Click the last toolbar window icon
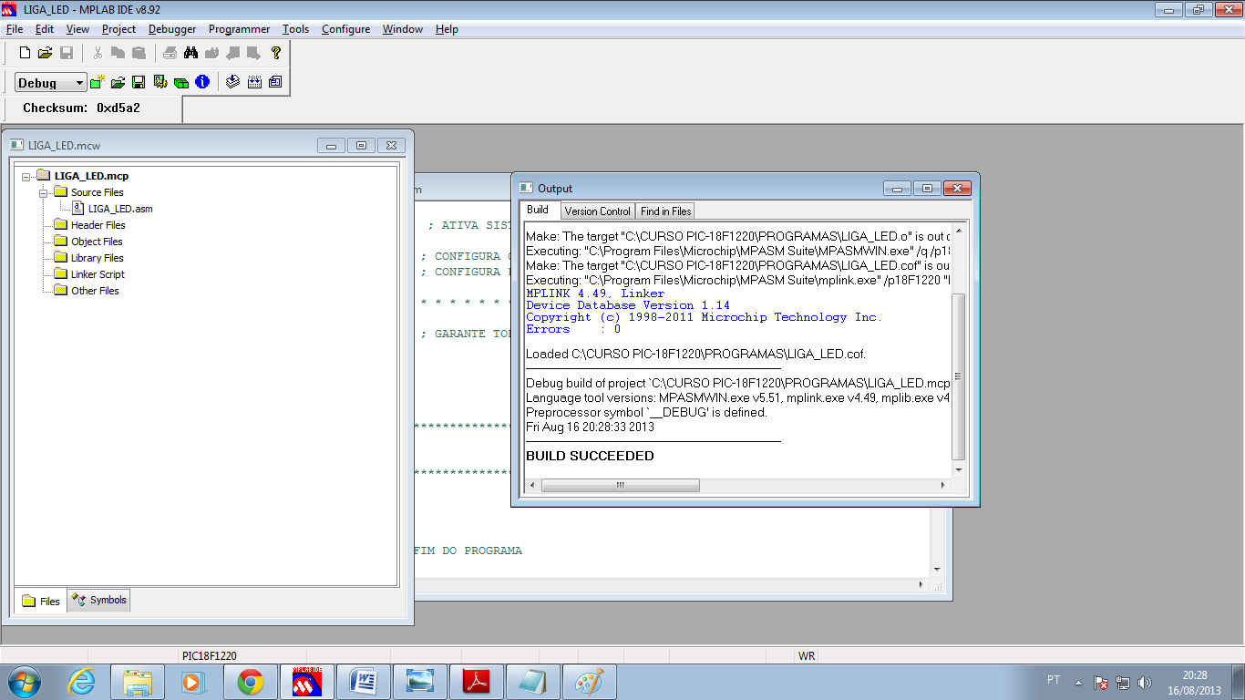 pyautogui.click(x=275, y=82)
